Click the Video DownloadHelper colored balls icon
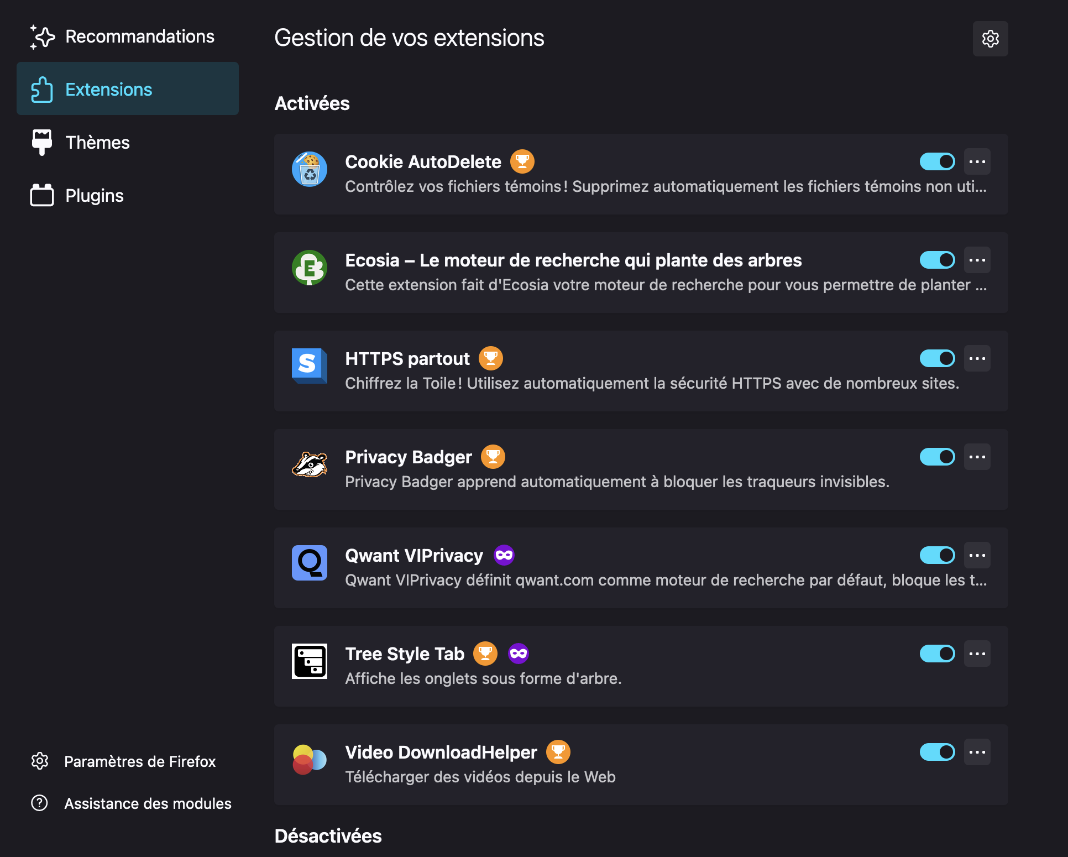 pos(309,760)
